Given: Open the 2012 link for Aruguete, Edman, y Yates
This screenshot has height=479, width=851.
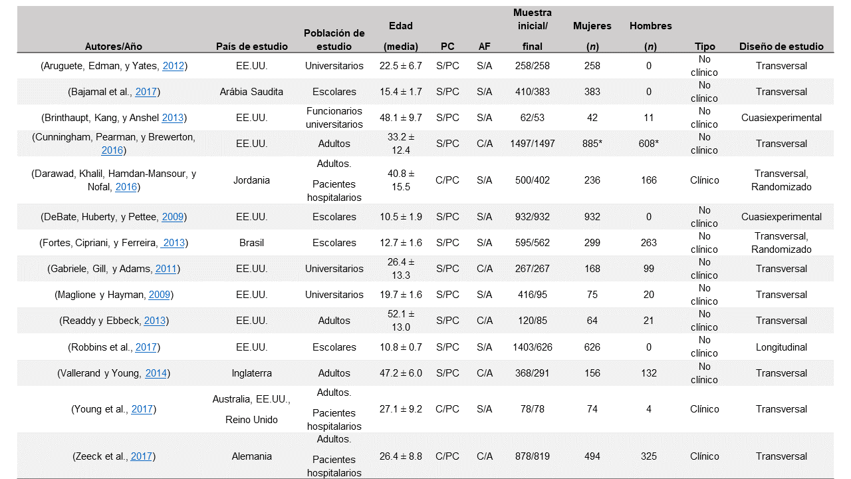Looking at the screenshot, I should pos(174,66).
